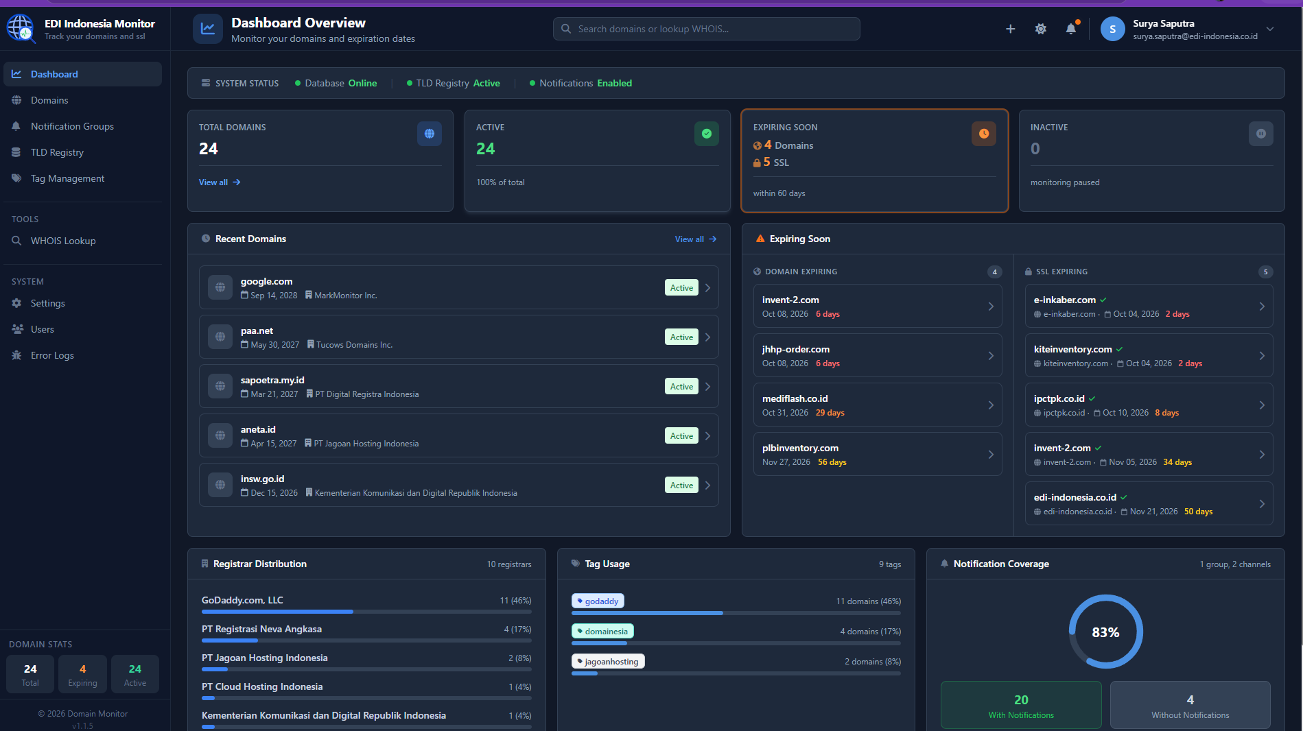This screenshot has height=731, width=1303.
Task: Open jhhp-order.com under Domain Expiring
Action: pos(878,355)
